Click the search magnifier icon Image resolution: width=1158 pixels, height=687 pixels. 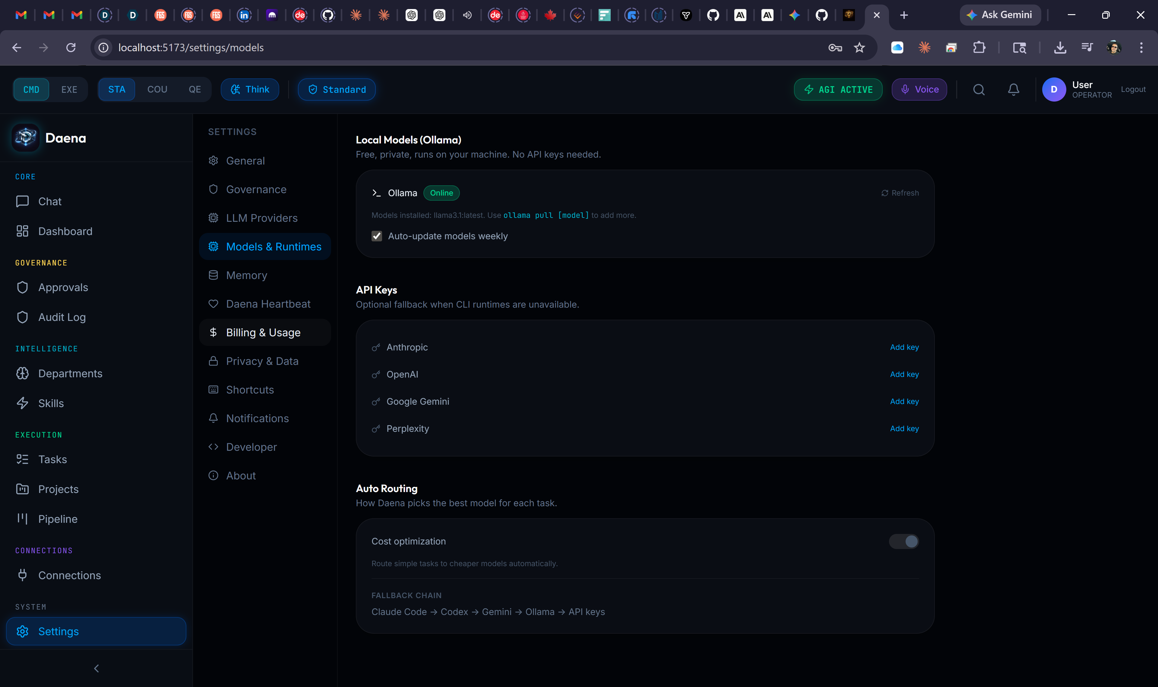pyautogui.click(x=978, y=89)
